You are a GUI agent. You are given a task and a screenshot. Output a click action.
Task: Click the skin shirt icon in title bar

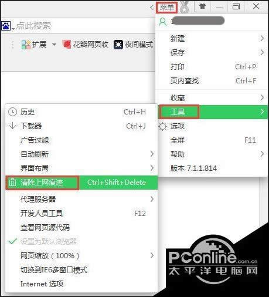[203, 6]
